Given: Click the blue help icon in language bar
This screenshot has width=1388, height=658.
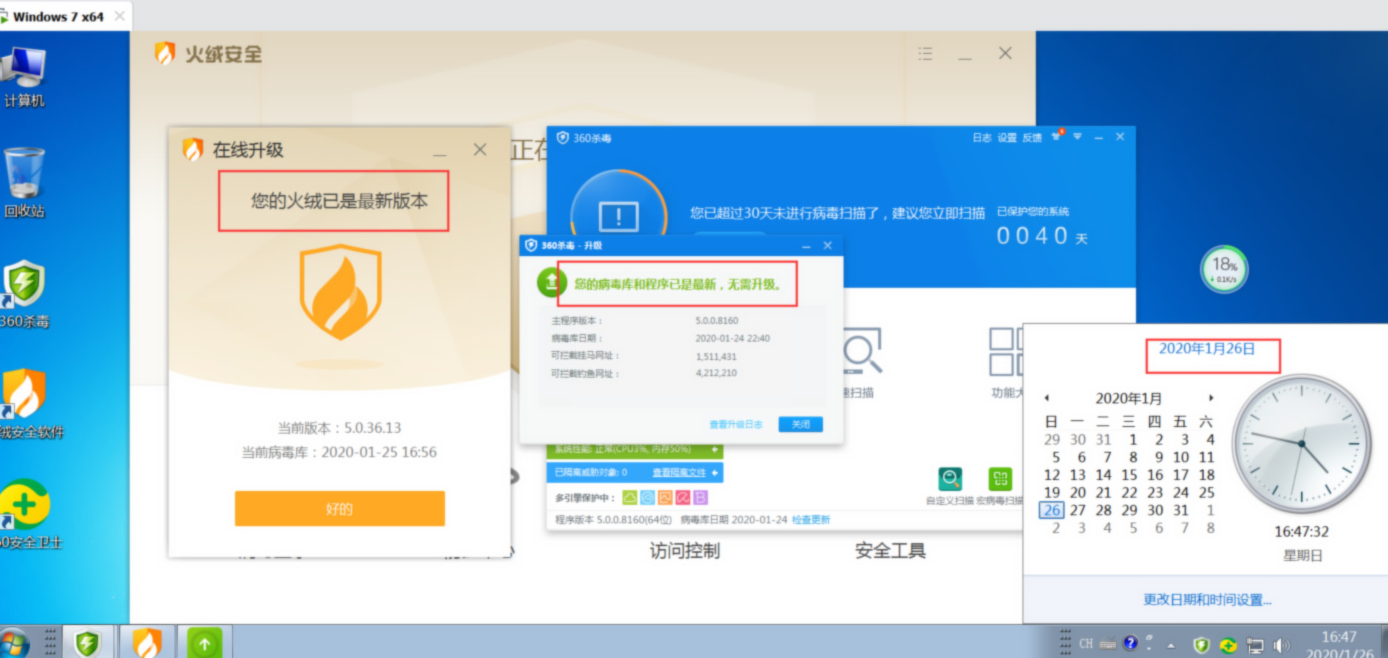Looking at the screenshot, I should 1130,643.
